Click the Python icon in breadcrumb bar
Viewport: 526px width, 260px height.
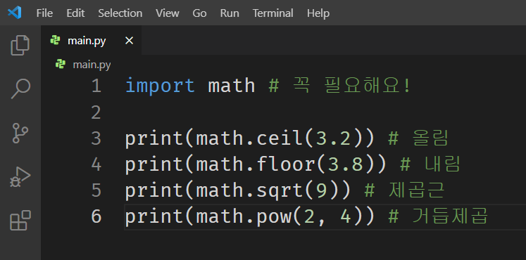coord(61,64)
